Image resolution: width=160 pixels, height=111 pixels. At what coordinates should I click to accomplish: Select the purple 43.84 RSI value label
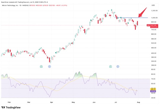click(x=153, y=91)
